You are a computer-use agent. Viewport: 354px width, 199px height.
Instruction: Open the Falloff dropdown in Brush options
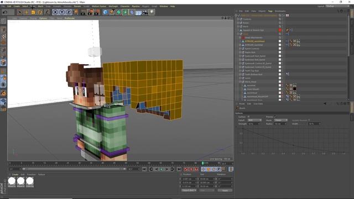pyautogui.click(x=254, y=121)
